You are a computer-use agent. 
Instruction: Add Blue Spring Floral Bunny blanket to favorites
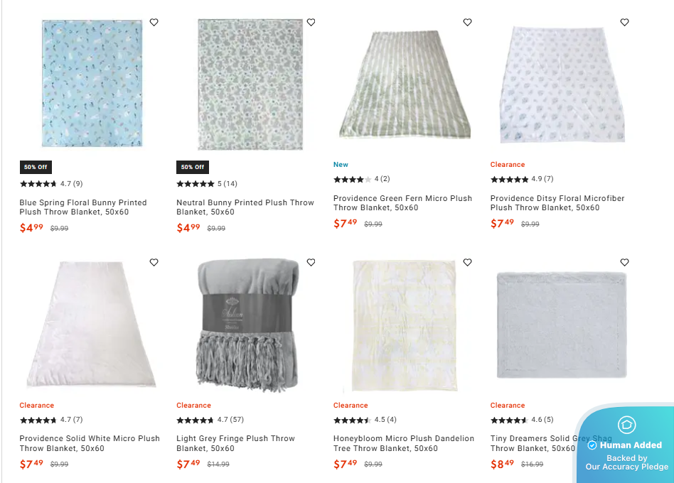tap(154, 22)
